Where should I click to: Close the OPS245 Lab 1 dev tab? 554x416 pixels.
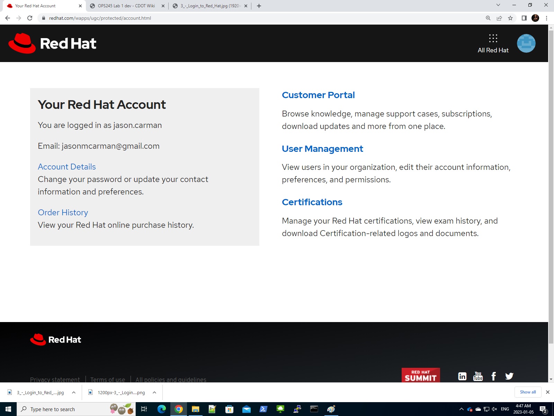(x=163, y=6)
